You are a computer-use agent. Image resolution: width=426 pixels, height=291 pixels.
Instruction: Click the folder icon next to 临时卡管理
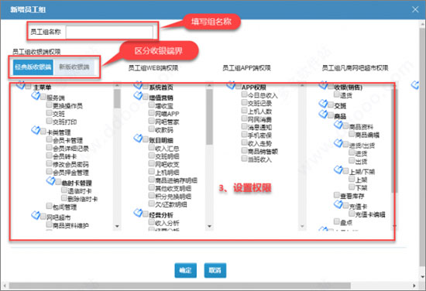click(51, 181)
